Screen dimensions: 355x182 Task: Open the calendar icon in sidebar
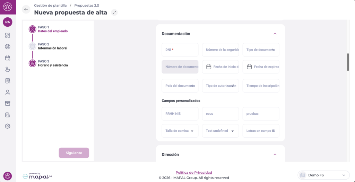pyautogui.click(x=8, y=58)
